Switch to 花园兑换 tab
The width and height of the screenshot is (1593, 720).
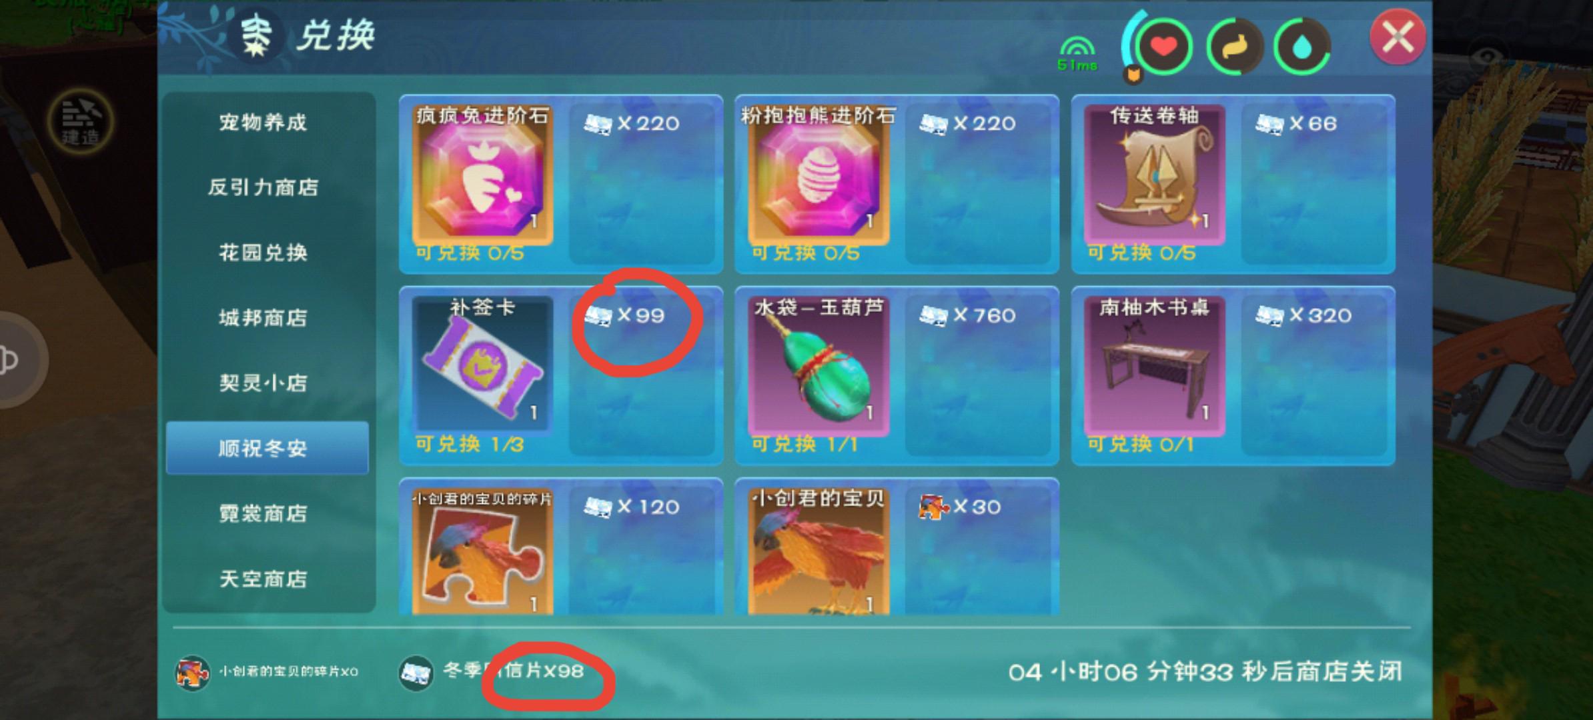pyautogui.click(x=263, y=253)
